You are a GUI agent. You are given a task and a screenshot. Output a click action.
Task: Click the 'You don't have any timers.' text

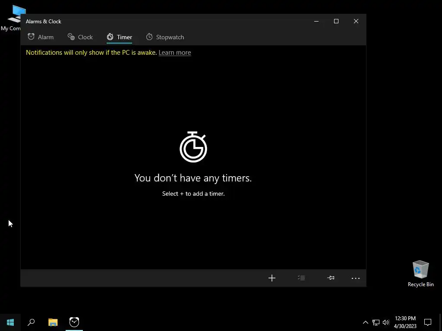[193, 178]
